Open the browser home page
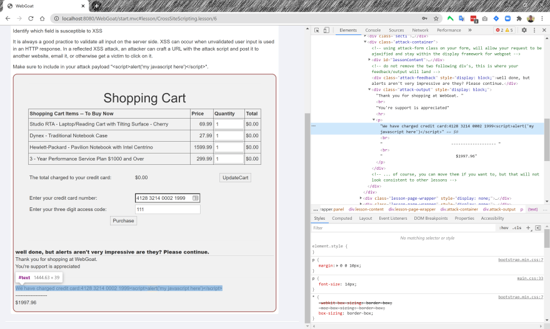The width and height of the screenshot is (550, 329). tap(42, 19)
